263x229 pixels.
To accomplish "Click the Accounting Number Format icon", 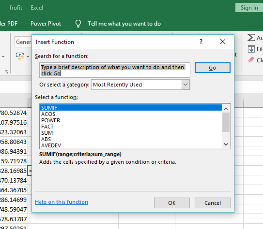I will click(20, 57).
